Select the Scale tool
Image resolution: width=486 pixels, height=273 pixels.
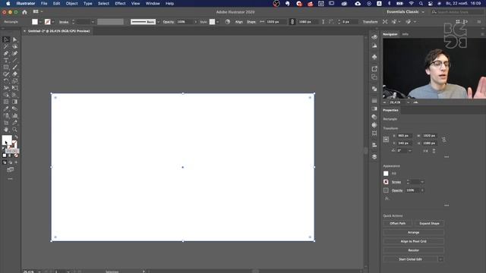(15, 81)
